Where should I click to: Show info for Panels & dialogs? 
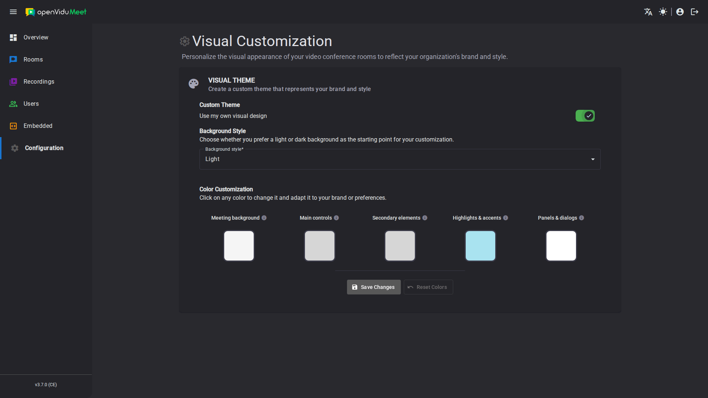pos(582,218)
